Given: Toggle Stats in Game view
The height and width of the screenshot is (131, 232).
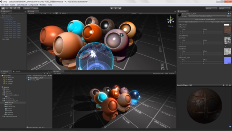Looking at the screenshot, I should [166, 74].
